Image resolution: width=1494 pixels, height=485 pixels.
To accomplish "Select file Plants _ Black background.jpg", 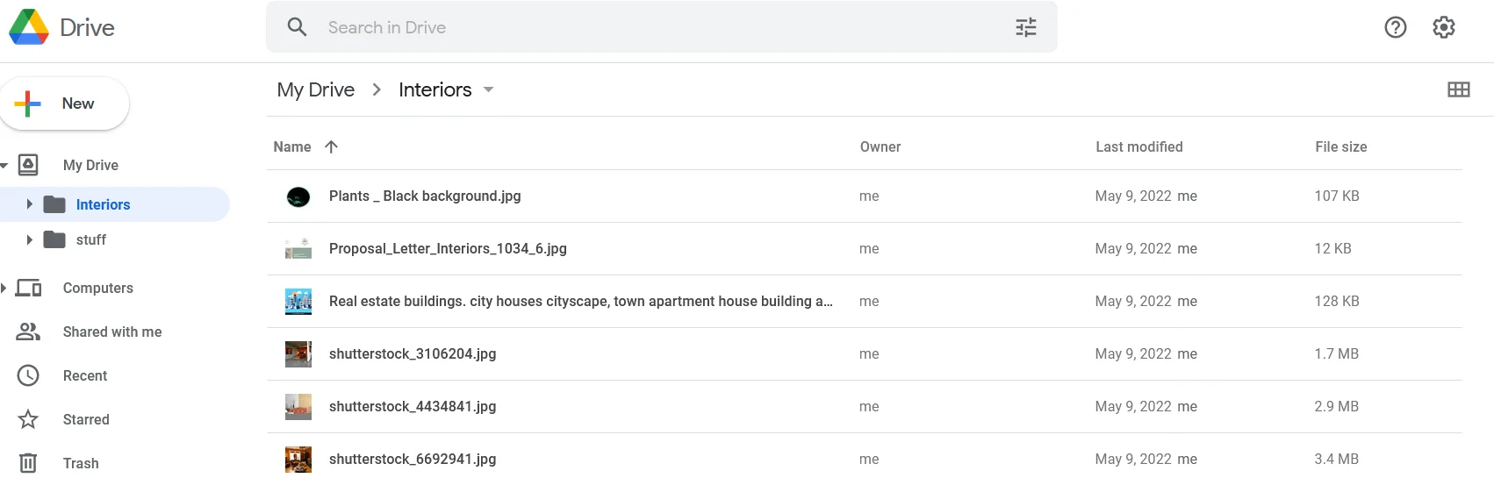I will click(x=425, y=196).
